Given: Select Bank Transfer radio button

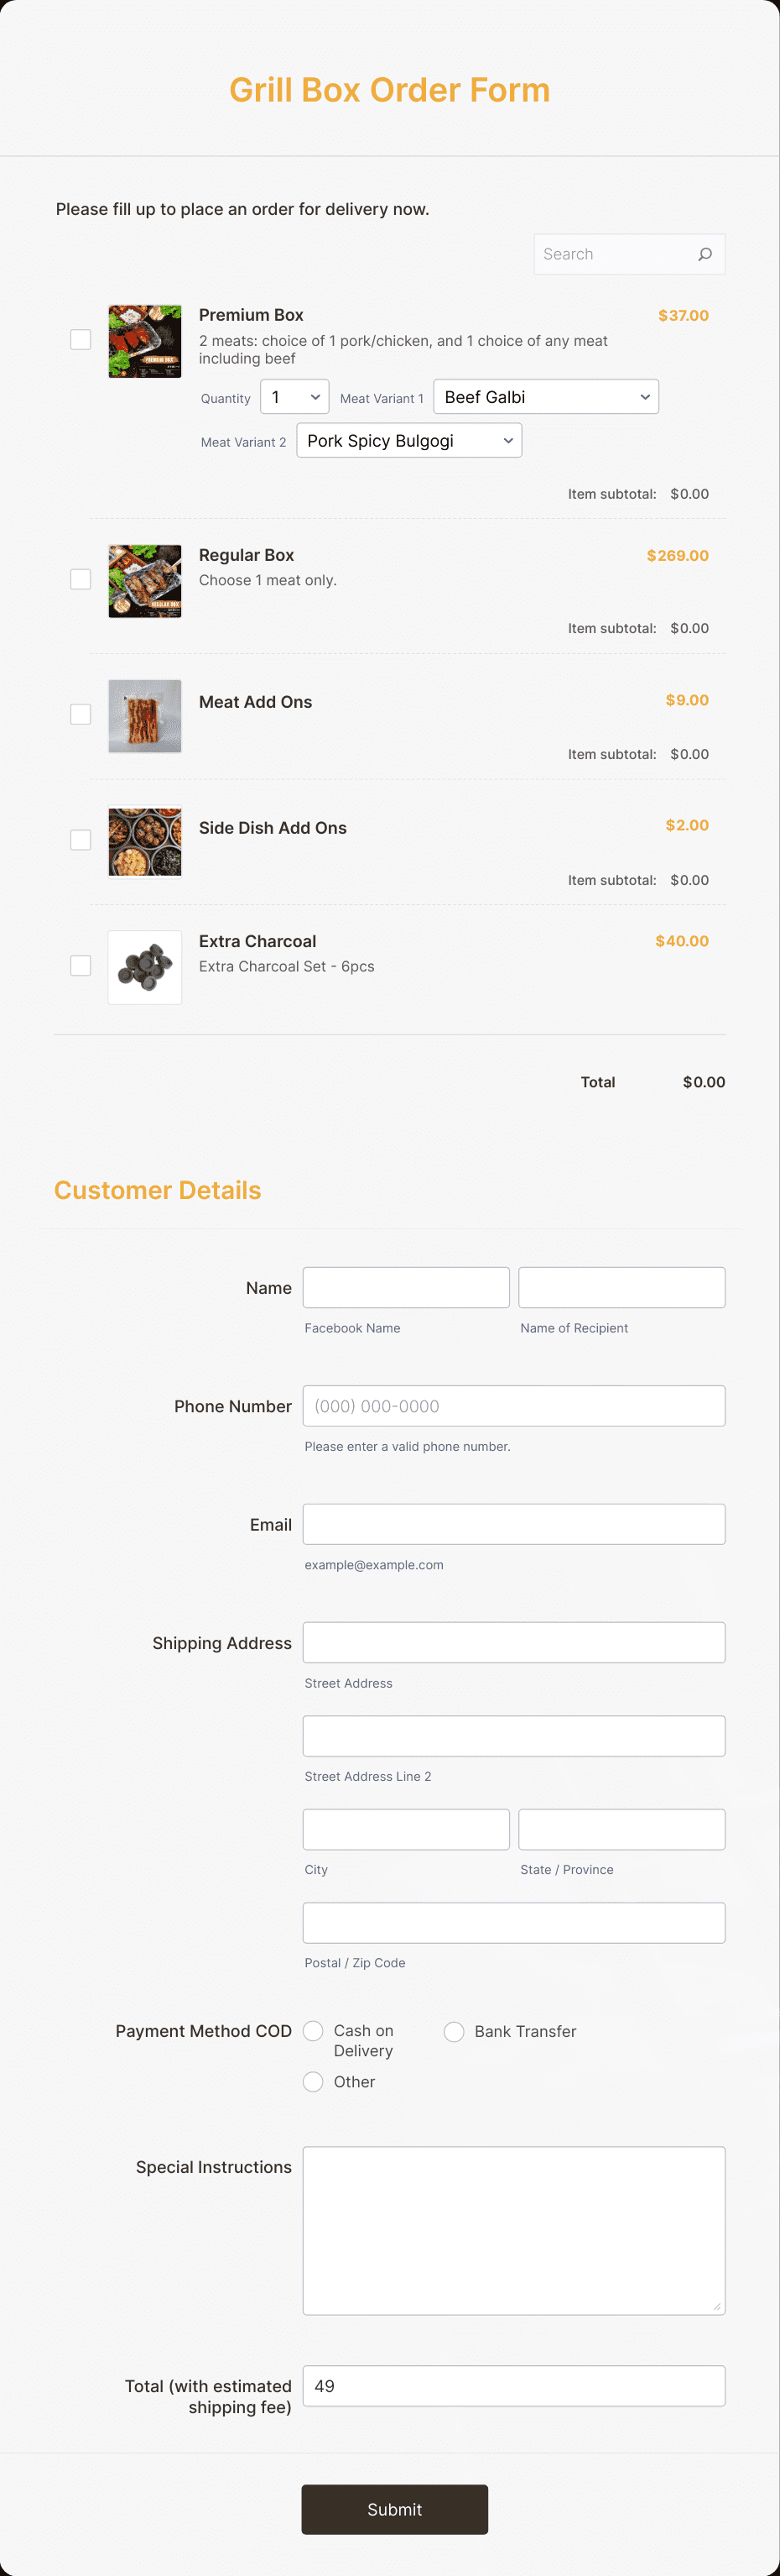Looking at the screenshot, I should pyautogui.click(x=454, y=2032).
